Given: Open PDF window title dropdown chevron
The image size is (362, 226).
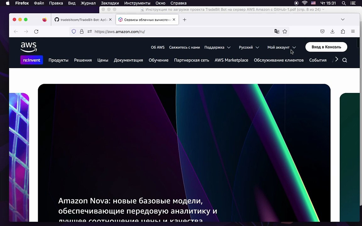Looking at the screenshot, I should pos(323,9).
